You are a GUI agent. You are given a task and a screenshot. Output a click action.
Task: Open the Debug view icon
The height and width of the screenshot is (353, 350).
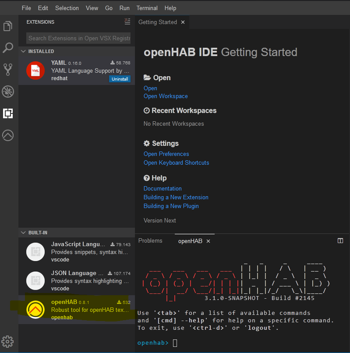(8, 91)
